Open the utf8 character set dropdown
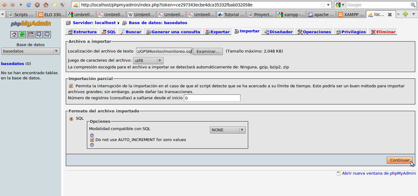The image size is (418, 196). pyautogui.click(x=148, y=60)
